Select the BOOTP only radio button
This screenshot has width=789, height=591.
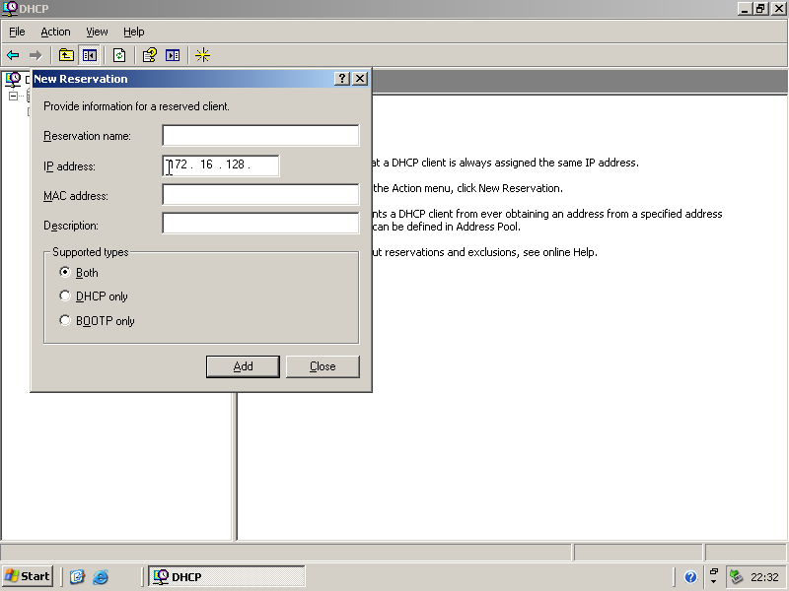(x=66, y=321)
